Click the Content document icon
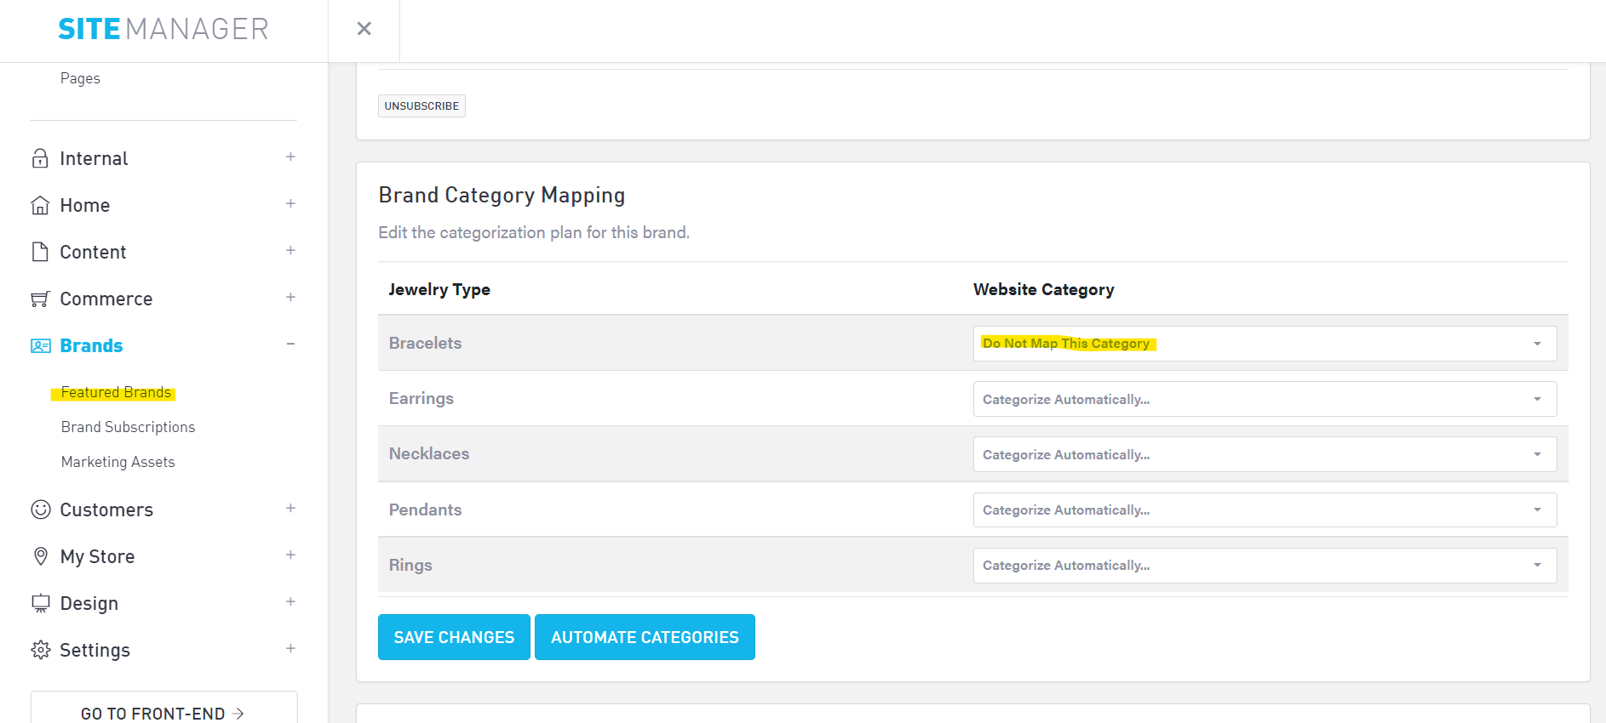The width and height of the screenshot is (1606, 723). [40, 252]
